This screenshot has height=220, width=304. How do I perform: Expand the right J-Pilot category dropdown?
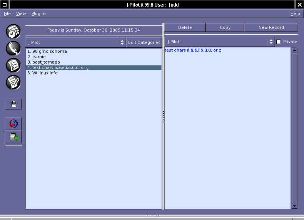point(220,42)
